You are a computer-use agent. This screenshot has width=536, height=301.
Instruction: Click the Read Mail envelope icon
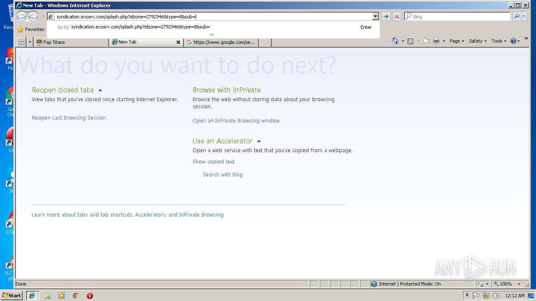(426, 41)
